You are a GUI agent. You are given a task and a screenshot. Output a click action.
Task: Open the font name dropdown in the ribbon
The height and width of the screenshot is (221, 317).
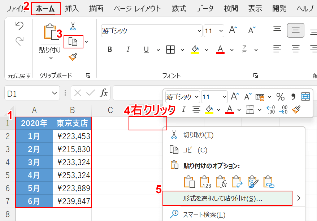pyautogui.click(x=198, y=31)
